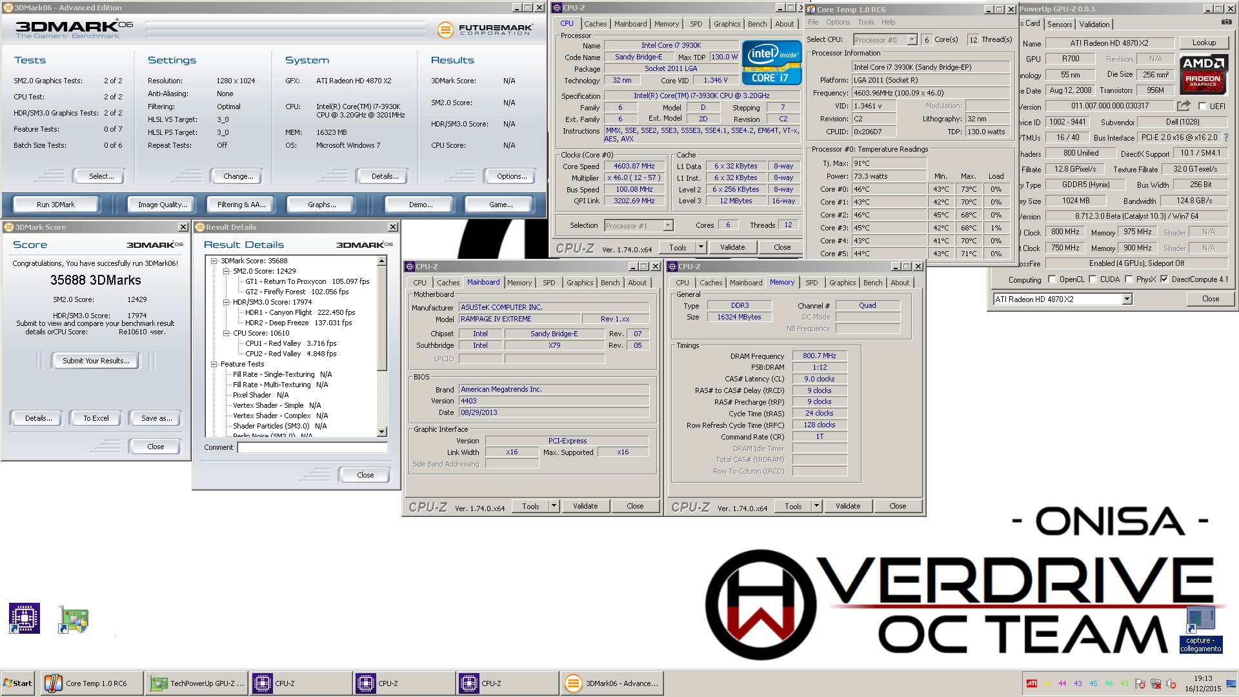Viewport: 1239px width, 697px height.
Task: Toggle the OpenCL checkbox
Action: coord(1053,279)
